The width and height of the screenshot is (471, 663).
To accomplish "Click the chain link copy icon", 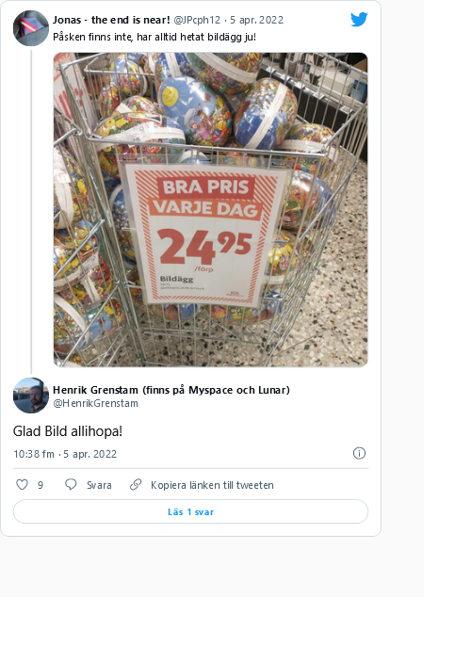I will coord(136,484).
